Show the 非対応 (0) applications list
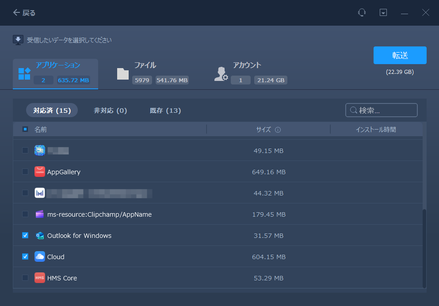 pyautogui.click(x=111, y=111)
